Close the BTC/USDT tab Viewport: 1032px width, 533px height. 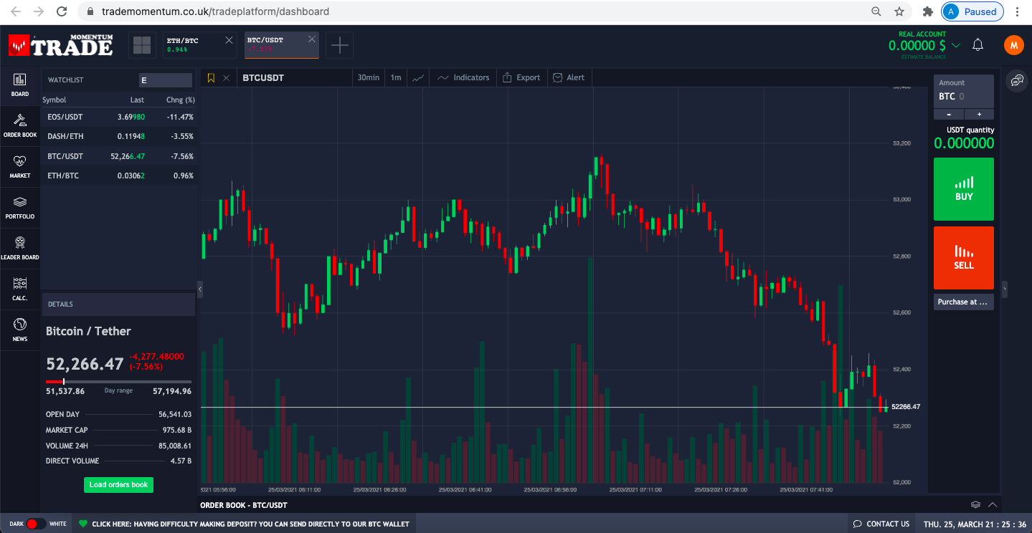click(x=312, y=40)
